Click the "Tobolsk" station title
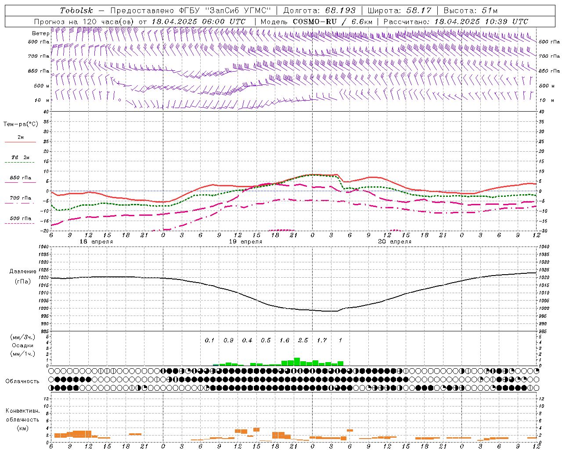The height and width of the screenshot is (450, 562). point(76,11)
